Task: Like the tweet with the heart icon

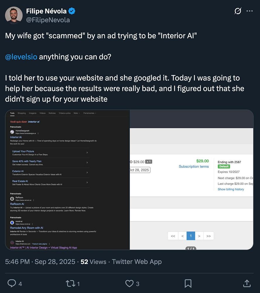Action: [x=129, y=283]
